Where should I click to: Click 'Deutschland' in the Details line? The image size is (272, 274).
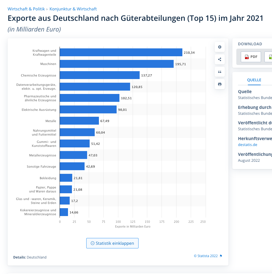(37, 257)
